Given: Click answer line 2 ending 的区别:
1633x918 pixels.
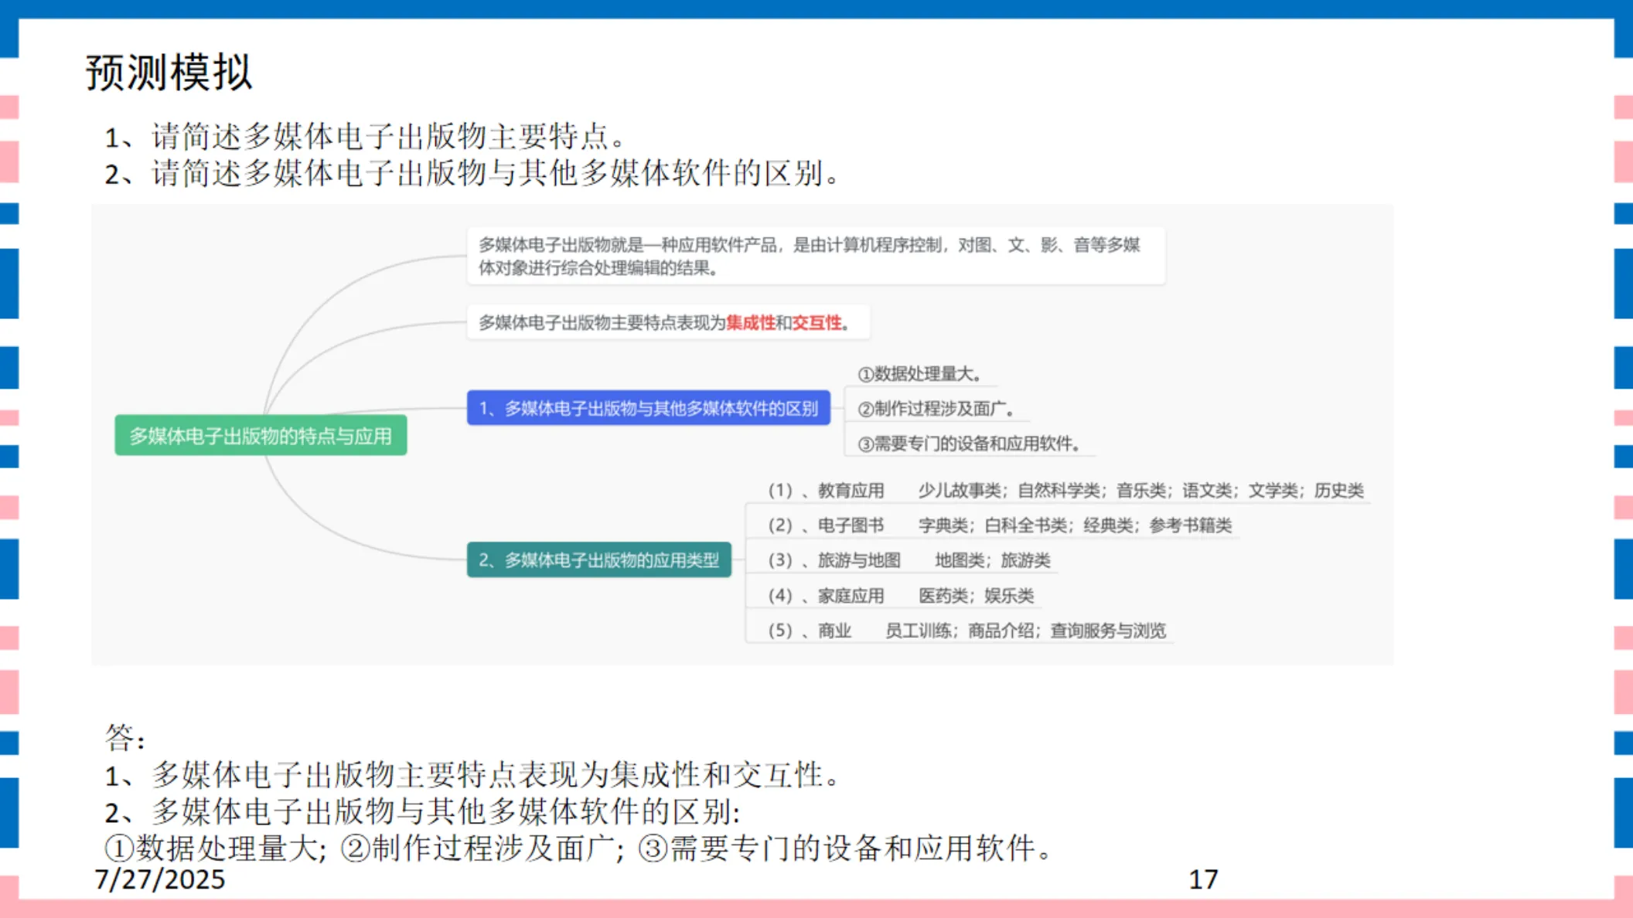Looking at the screenshot, I should pyautogui.click(x=423, y=811).
